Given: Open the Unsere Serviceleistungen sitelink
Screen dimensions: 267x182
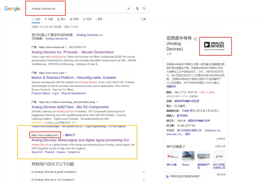Looking at the screenshot, I should [x=46, y=126].
